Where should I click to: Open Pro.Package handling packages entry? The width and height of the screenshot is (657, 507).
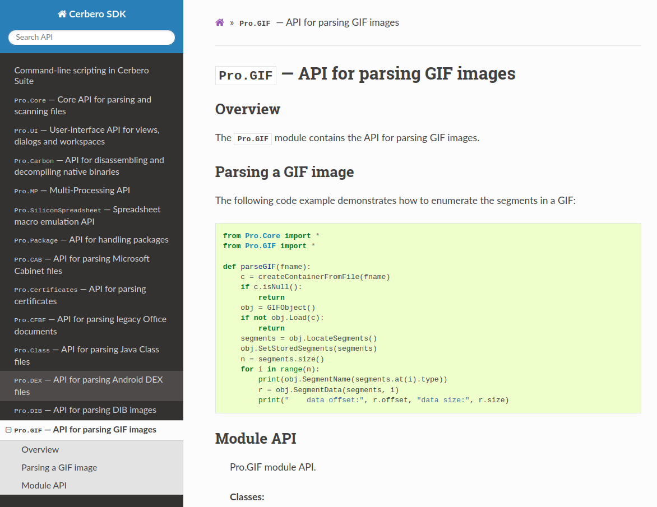[91, 240]
